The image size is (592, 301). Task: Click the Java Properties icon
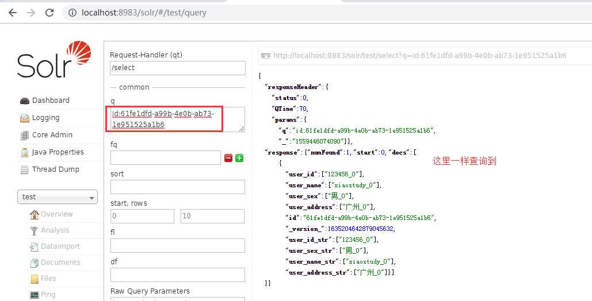click(25, 152)
